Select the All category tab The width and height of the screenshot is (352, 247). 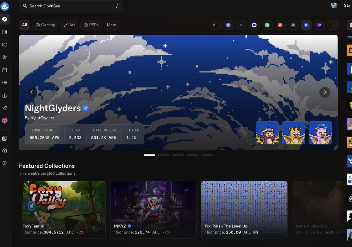point(25,25)
